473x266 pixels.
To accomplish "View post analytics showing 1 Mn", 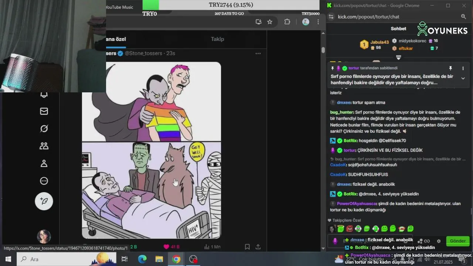I will 212,247.
